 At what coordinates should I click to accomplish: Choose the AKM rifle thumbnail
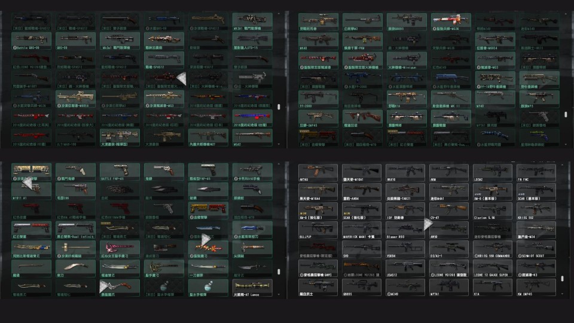[449, 173]
